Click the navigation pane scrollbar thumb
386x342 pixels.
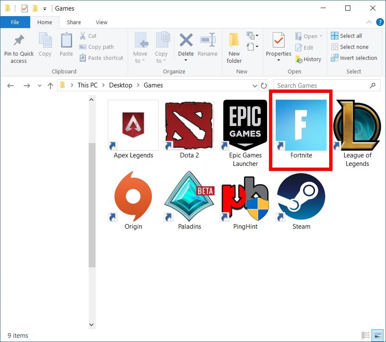pyautogui.click(x=92, y=205)
